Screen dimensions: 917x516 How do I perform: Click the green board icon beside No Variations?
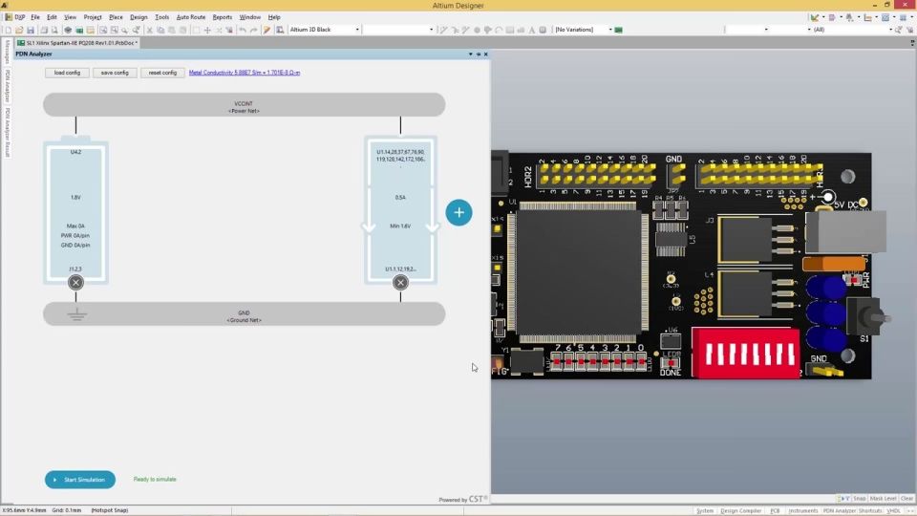pyautogui.click(x=618, y=30)
